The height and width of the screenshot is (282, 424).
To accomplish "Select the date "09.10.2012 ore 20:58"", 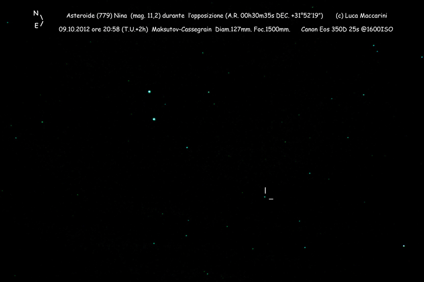I will (89, 29).
